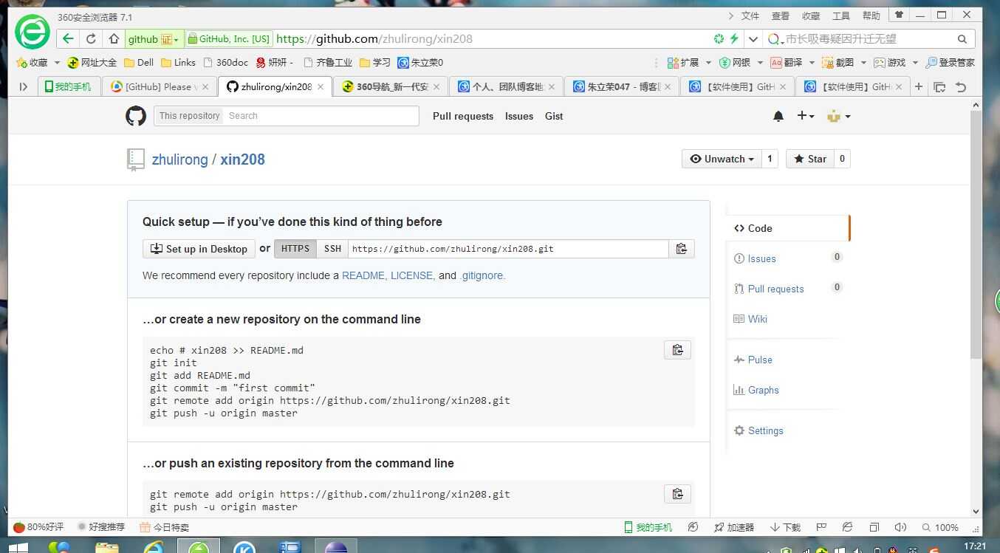
Task: Click the GitHub octocat logo
Action: click(x=135, y=116)
